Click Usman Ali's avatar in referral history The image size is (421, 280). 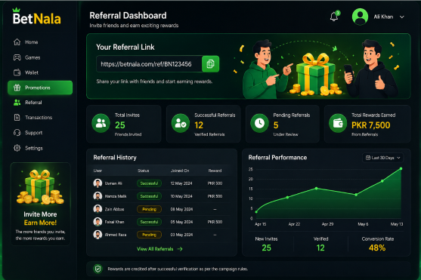pyautogui.click(x=98, y=183)
